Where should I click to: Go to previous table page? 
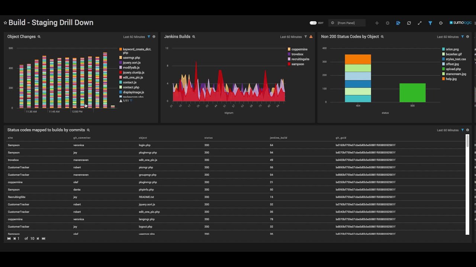point(15,238)
